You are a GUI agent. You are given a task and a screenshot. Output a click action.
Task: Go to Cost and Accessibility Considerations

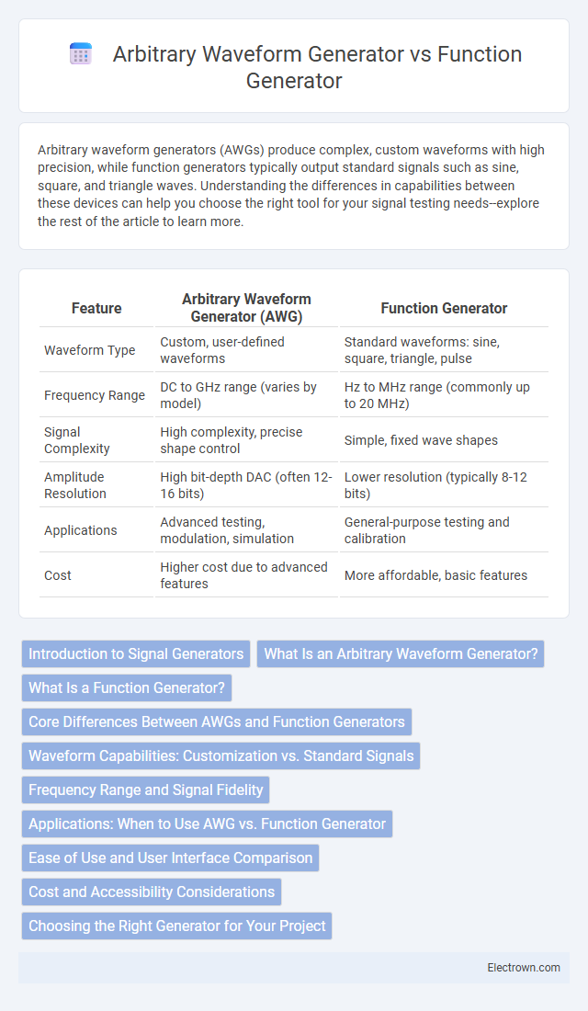tap(152, 892)
